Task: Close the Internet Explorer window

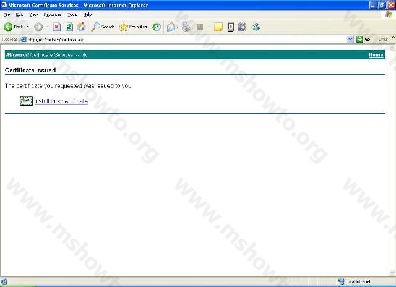Action: click(391, 5)
